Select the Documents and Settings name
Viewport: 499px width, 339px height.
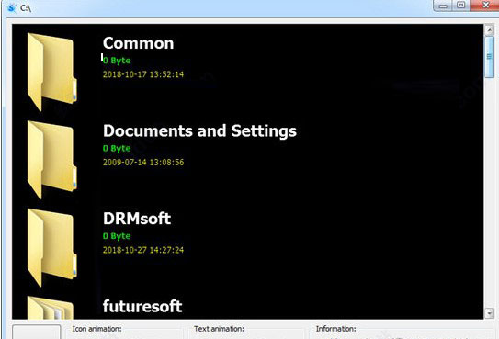coord(199,131)
